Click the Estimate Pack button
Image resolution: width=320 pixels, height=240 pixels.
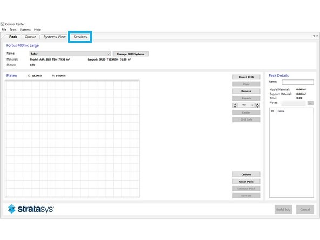click(x=246, y=189)
